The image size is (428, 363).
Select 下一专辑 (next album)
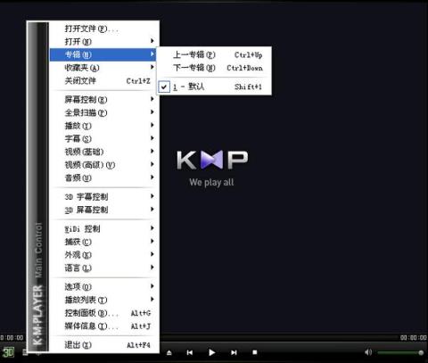(214, 68)
